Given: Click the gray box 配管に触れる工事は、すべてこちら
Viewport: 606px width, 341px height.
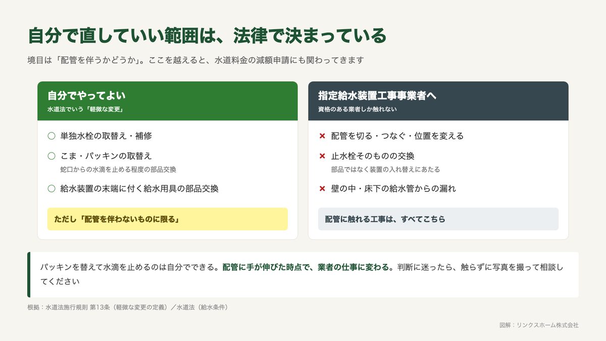Looking at the screenshot, I should 438,219.
